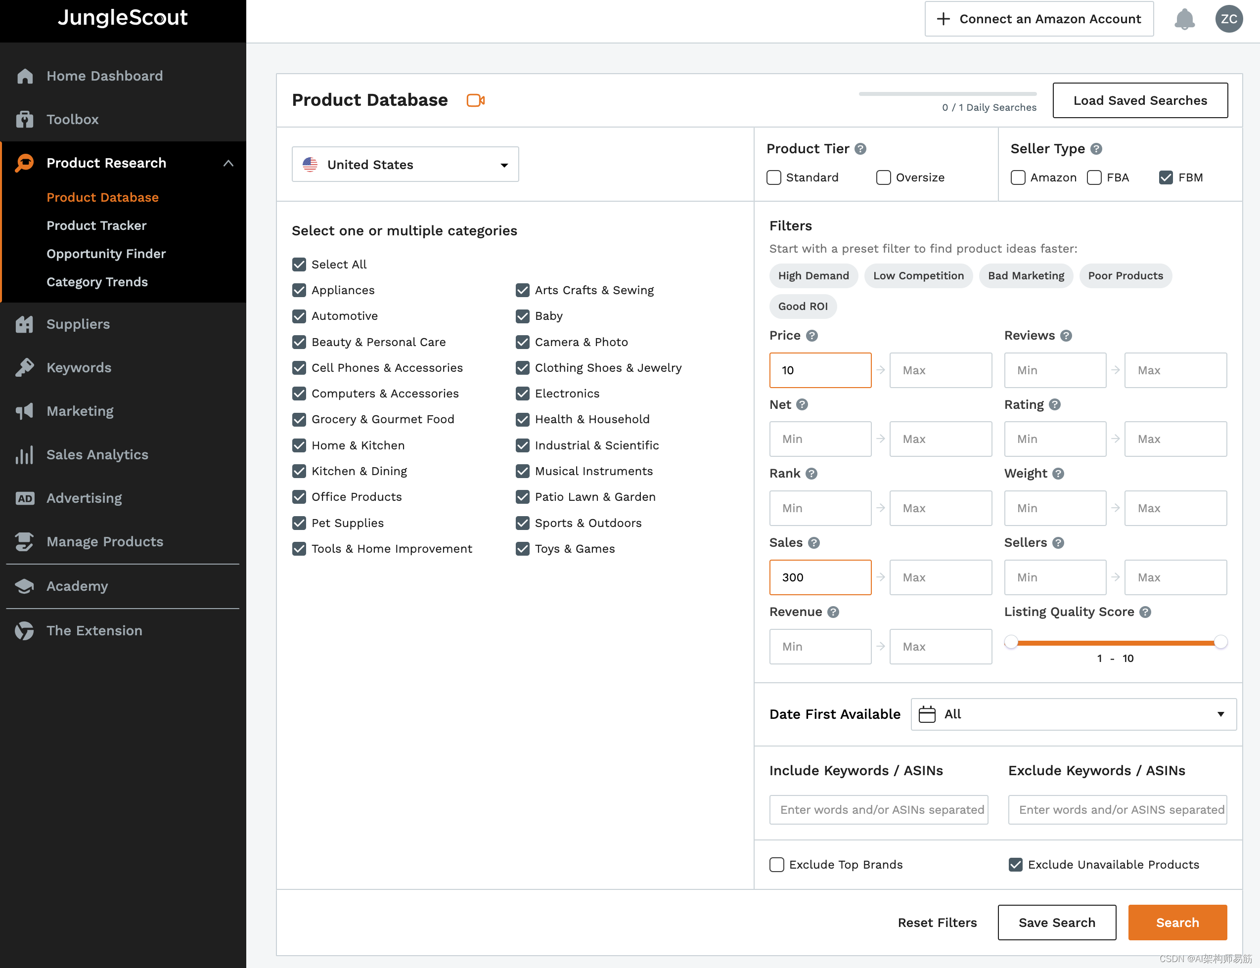Click The Extension chrome icon
Image resolution: width=1260 pixels, height=968 pixels.
click(25, 630)
